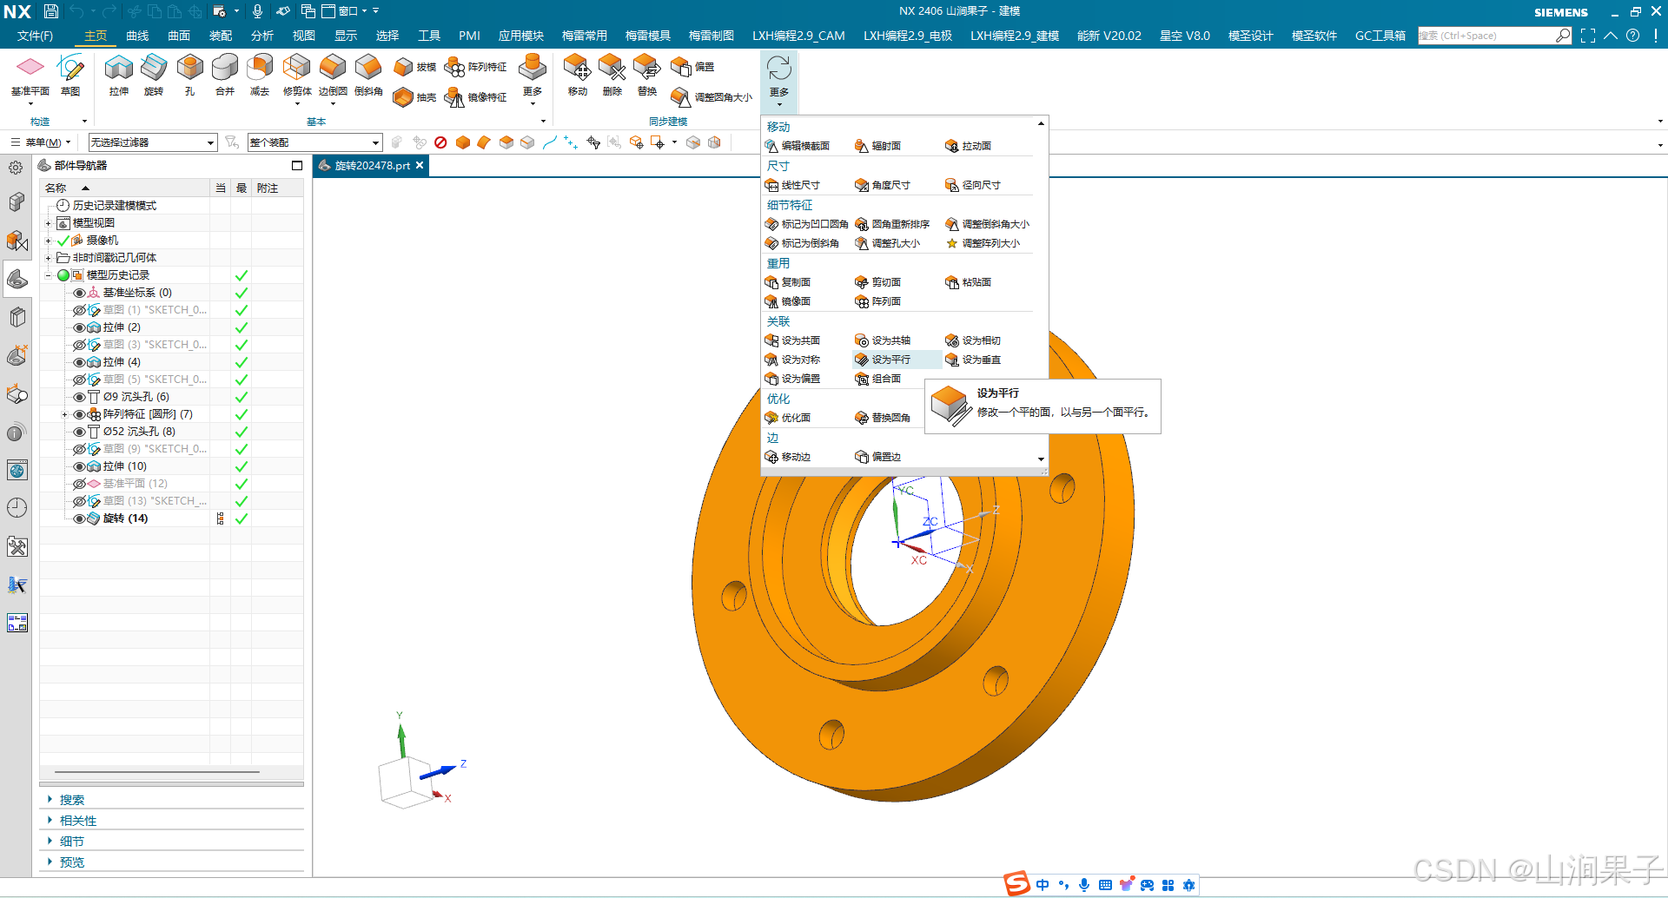Click the 移动 (Move face) synchronous tool
This screenshot has width=1668, height=898.
[577, 75]
